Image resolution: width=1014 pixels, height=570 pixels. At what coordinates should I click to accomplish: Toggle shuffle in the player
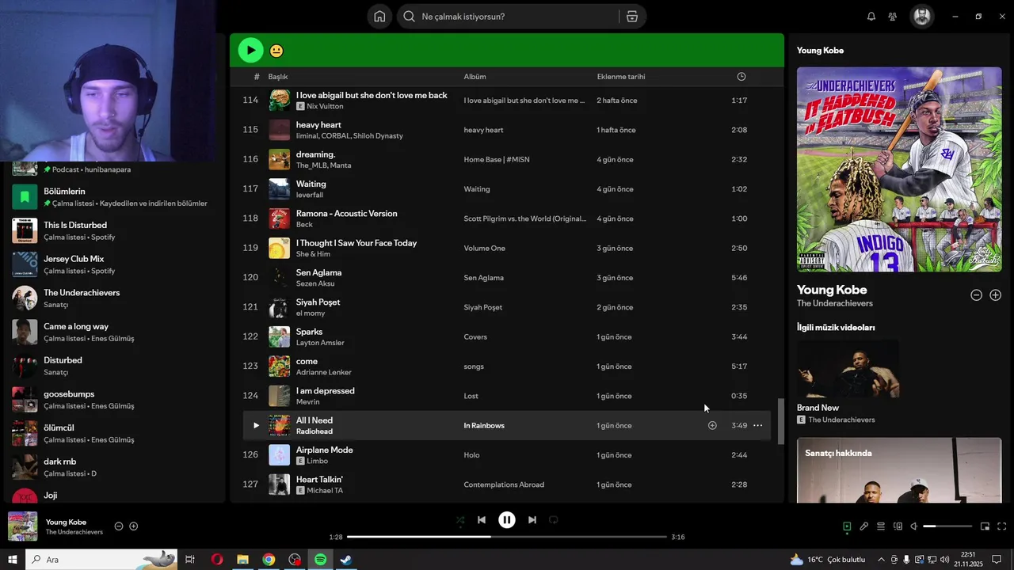coord(460,520)
